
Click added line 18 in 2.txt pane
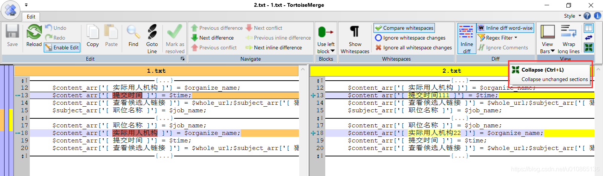pyautogui.click(x=460, y=133)
